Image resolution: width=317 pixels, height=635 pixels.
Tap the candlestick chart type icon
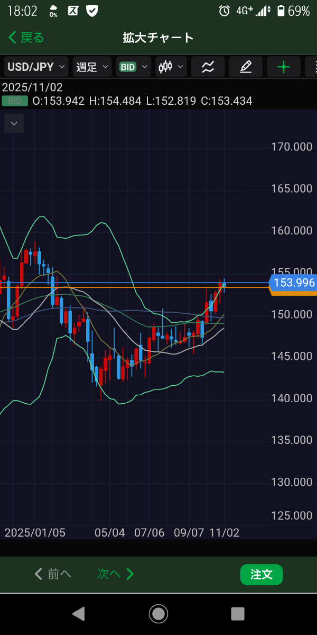[171, 67]
